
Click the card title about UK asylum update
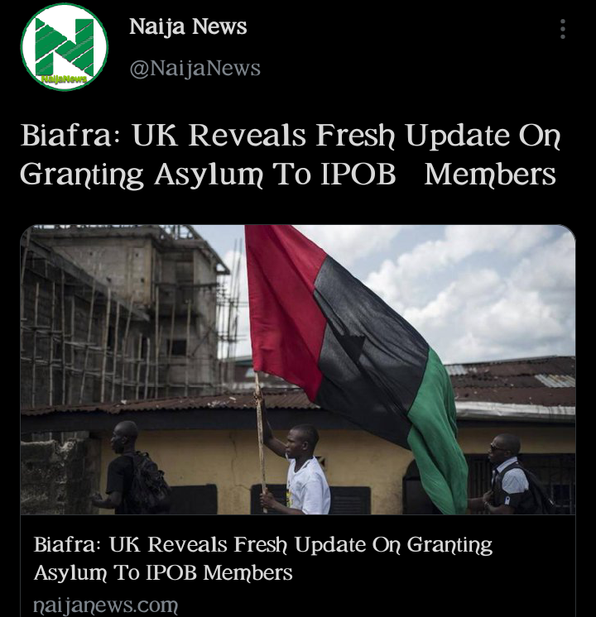point(262,558)
